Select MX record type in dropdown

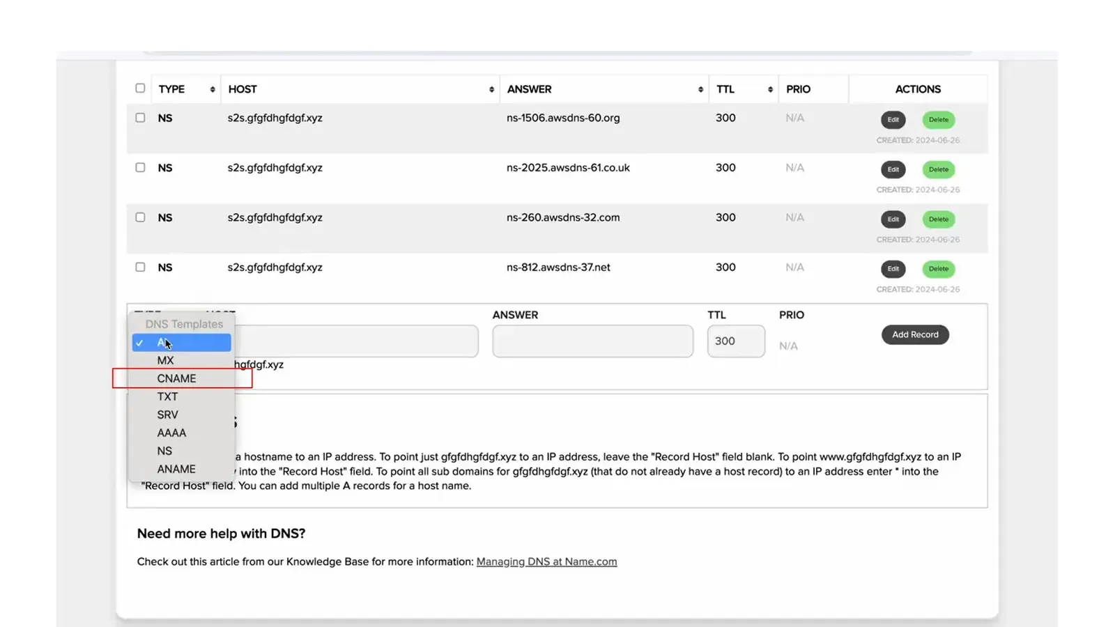(181, 360)
